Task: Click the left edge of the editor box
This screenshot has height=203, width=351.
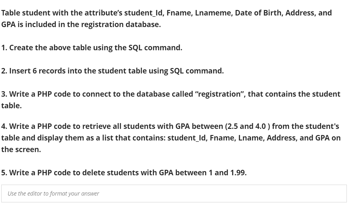Action: pos(3,194)
